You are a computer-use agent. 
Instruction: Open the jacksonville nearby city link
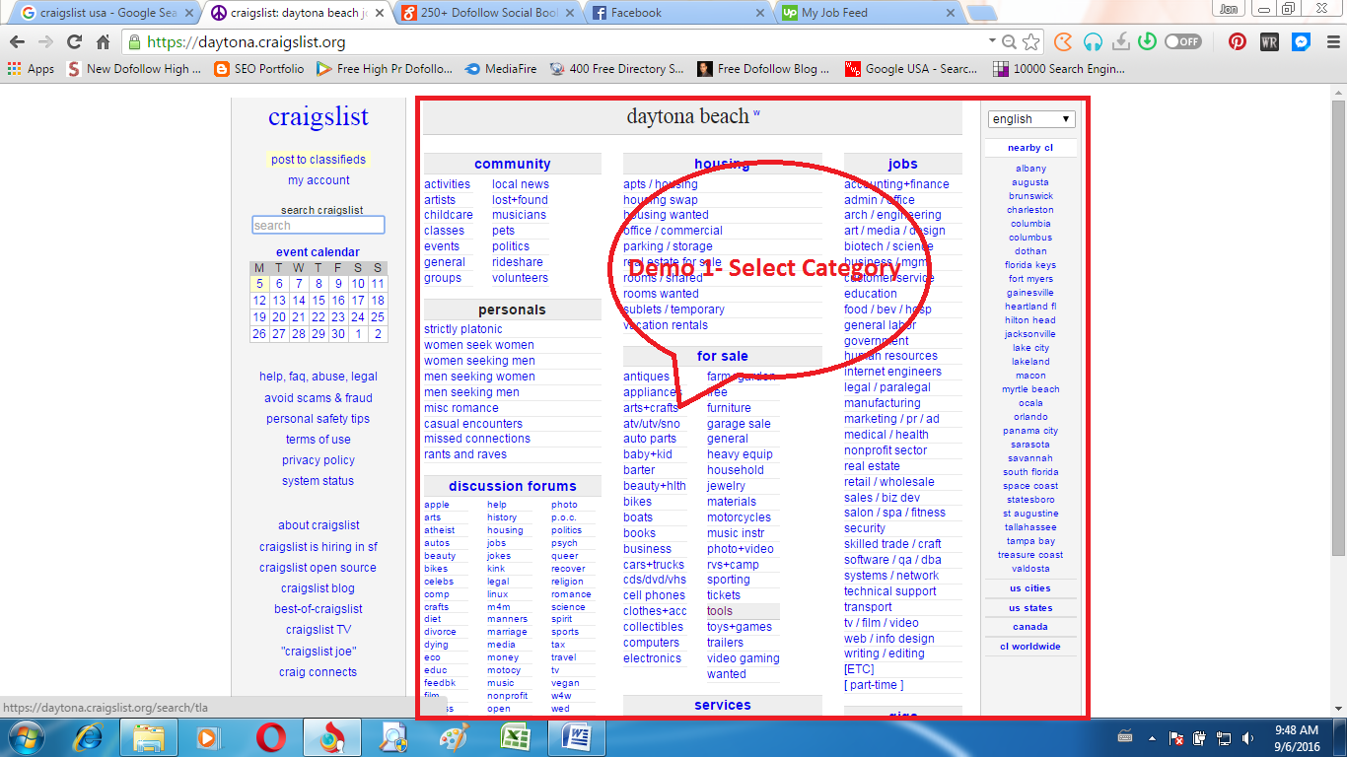1030,334
